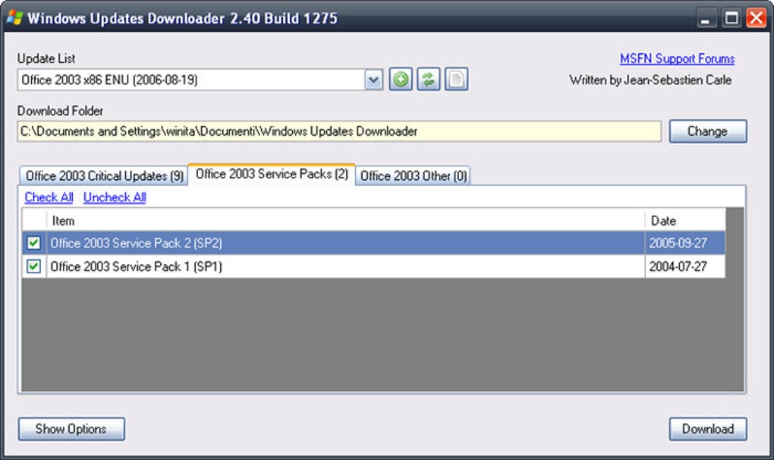Open the Update List dropdown arrow

(373, 80)
